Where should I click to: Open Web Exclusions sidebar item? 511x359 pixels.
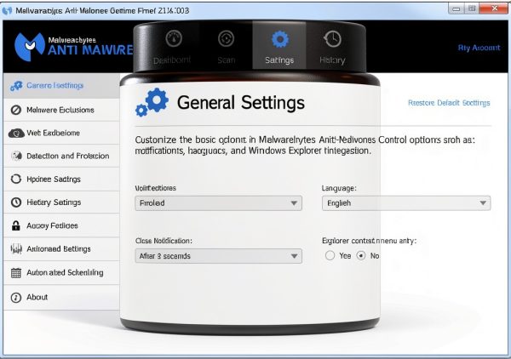(61, 133)
